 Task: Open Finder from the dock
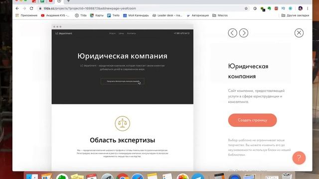(32, 177)
